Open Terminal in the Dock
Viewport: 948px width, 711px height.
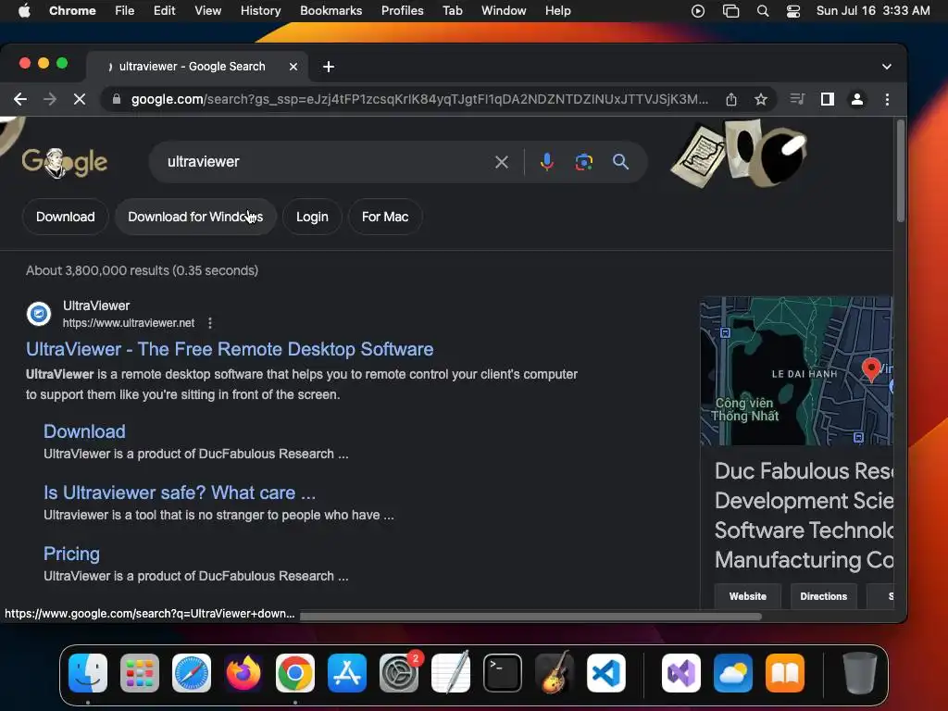click(x=503, y=673)
